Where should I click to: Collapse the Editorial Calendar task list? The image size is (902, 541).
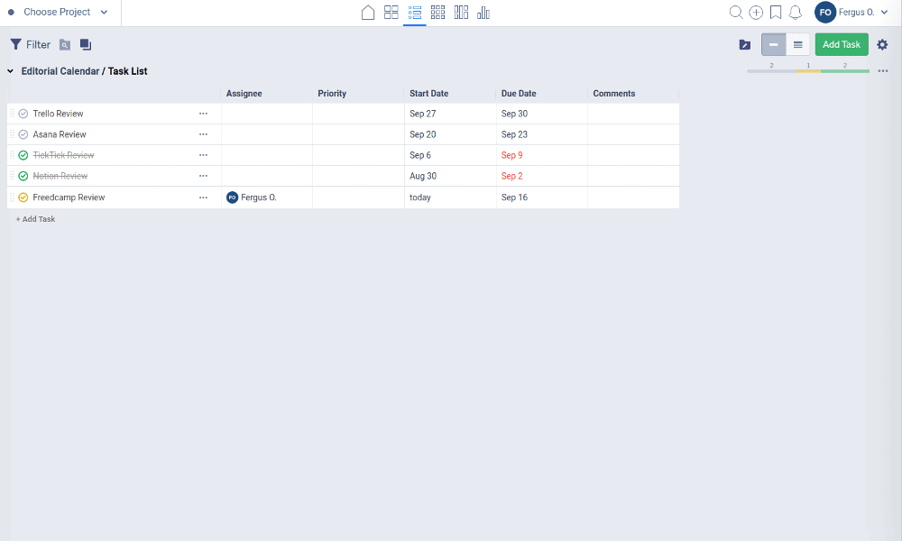10,71
